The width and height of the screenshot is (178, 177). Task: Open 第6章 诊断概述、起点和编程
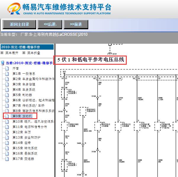[x=33, y=100]
